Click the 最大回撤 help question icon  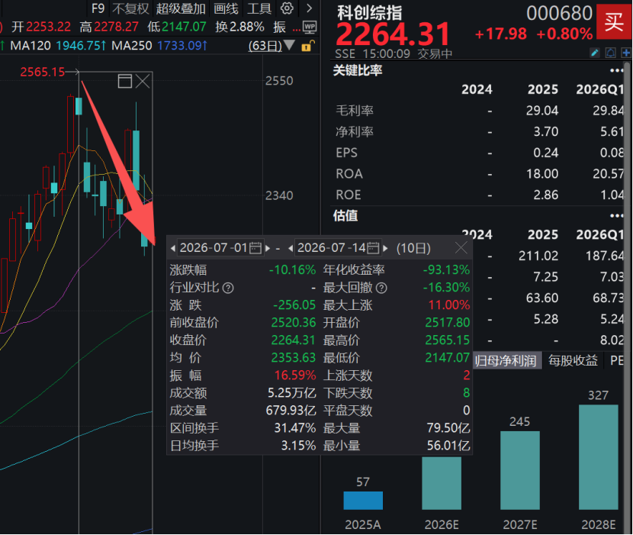(381, 288)
